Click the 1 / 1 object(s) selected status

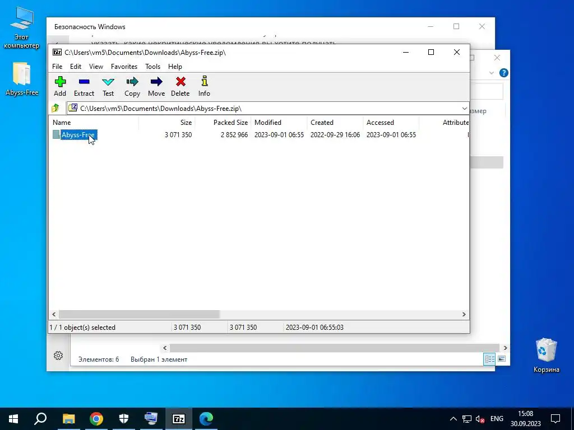[x=82, y=328]
